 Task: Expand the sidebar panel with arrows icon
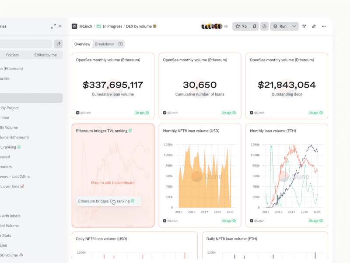point(53,26)
